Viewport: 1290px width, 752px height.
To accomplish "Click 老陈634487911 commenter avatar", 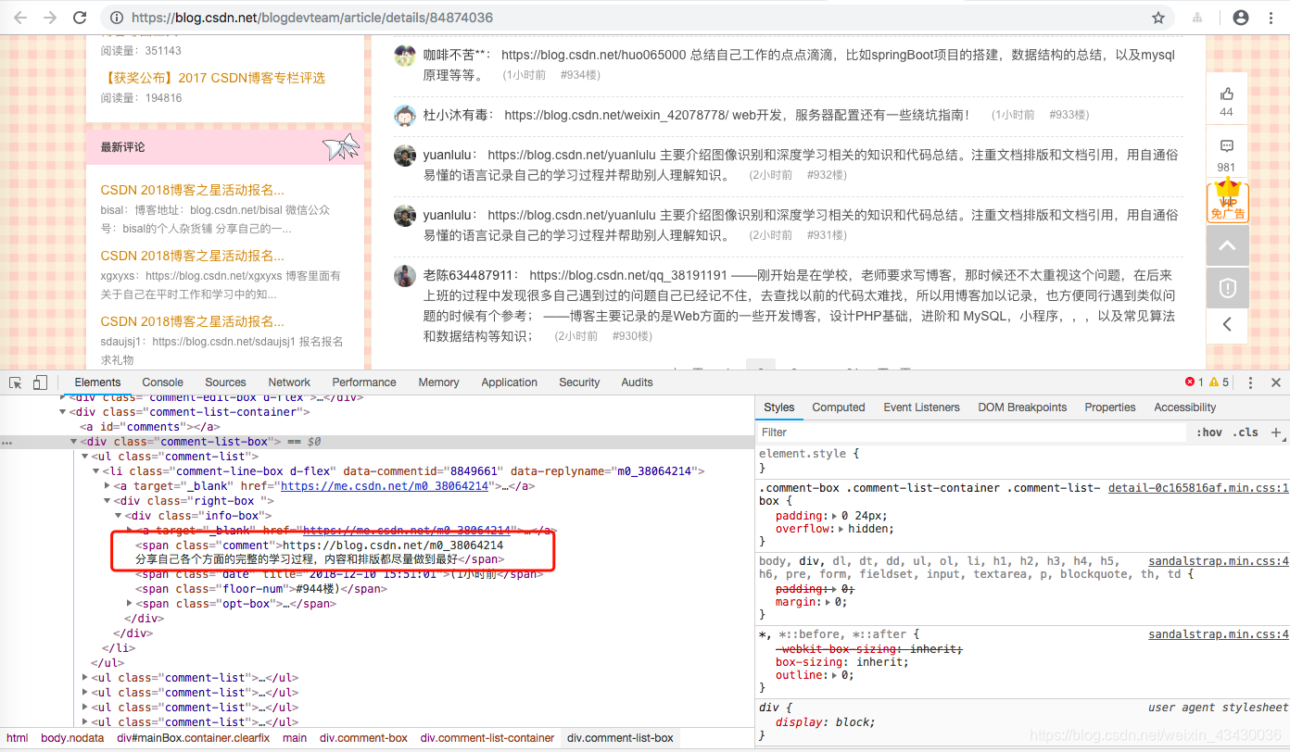I will click(x=405, y=276).
